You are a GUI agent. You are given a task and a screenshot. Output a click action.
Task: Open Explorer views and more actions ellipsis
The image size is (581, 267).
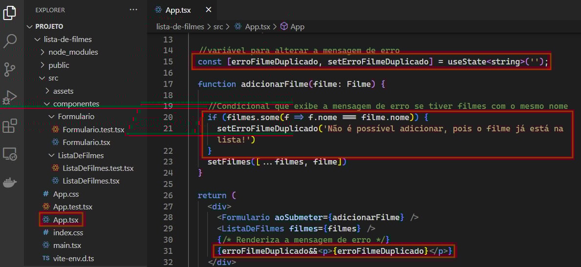pyautogui.click(x=133, y=10)
